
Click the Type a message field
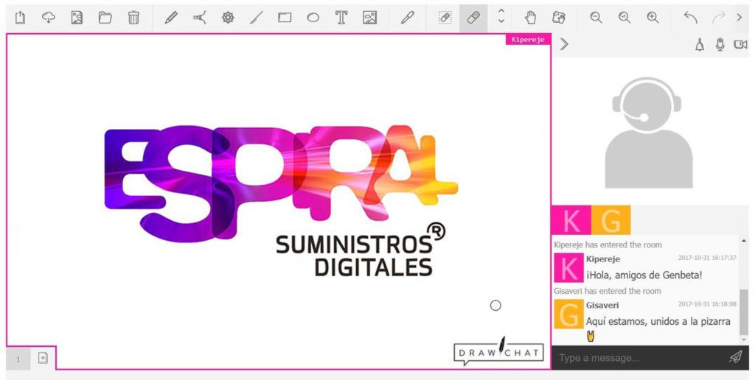[x=638, y=358]
